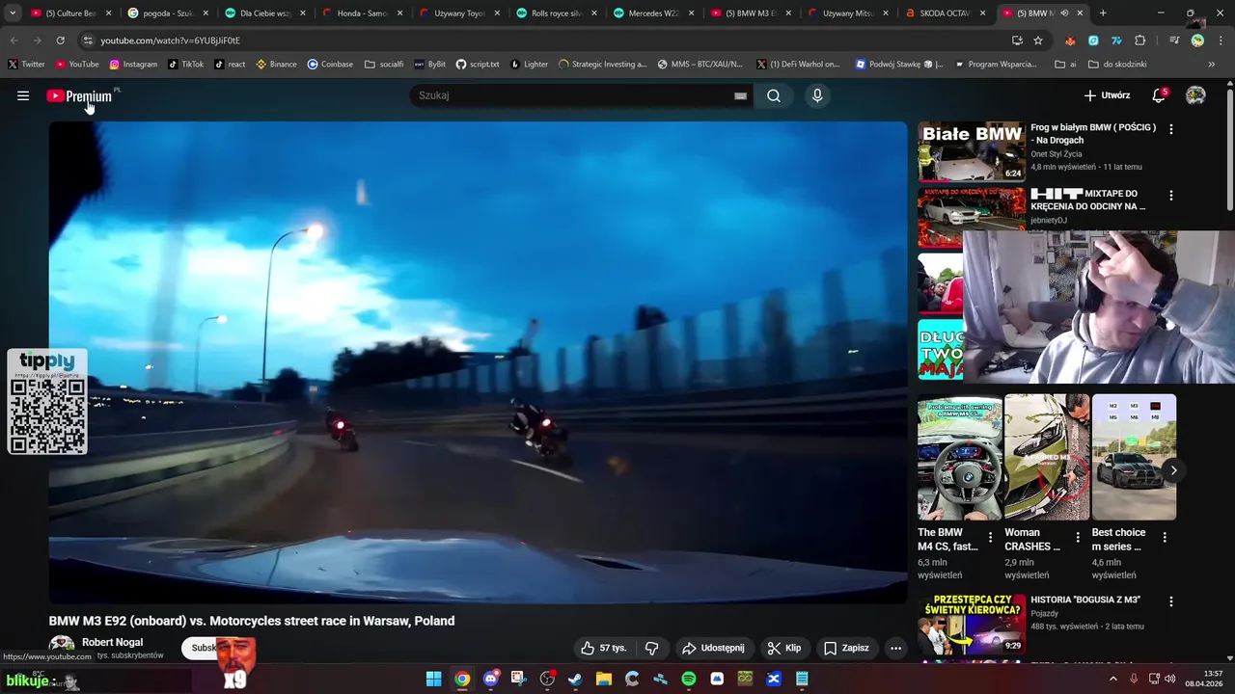1235x694 pixels.
Task: Click Robert Nogal channel avatar
Action: pyautogui.click(x=62, y=648)
